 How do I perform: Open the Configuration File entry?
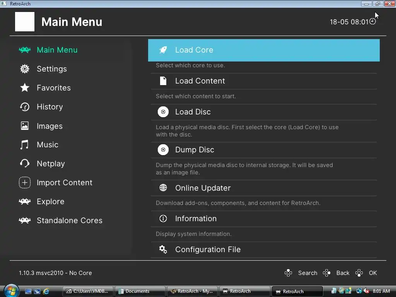point(264,249)
